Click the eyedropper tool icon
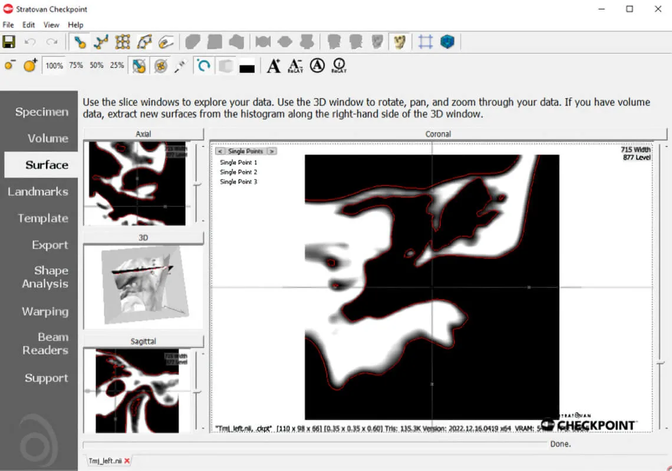Image resolution: width=672 pixels, height=471 pixels. [x=180, y=65]
